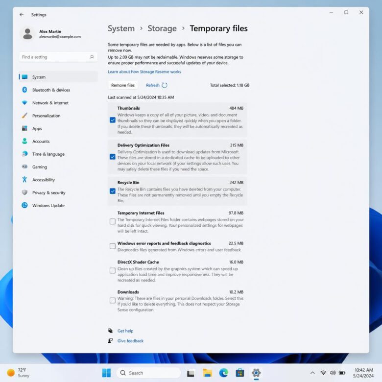The height and width of the screenshot is (382, 382).
Task: Uncheck the Thumbnails checkbox
Action: (x=113, y=120)
